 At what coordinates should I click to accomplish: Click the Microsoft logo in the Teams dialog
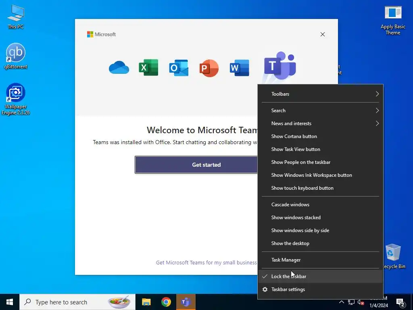[x=101, y=34]
